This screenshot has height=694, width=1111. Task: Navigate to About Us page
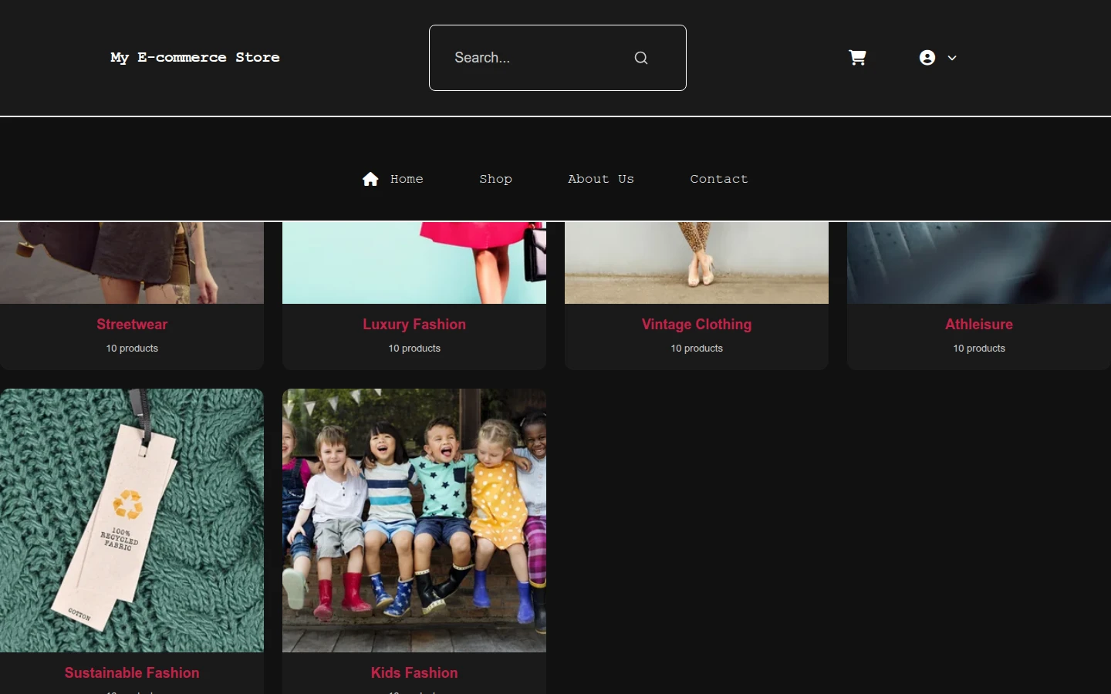601,179
